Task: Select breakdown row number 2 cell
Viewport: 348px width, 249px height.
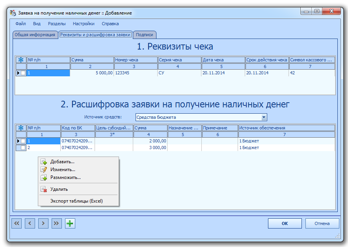Action: click(x=43, y=148)
